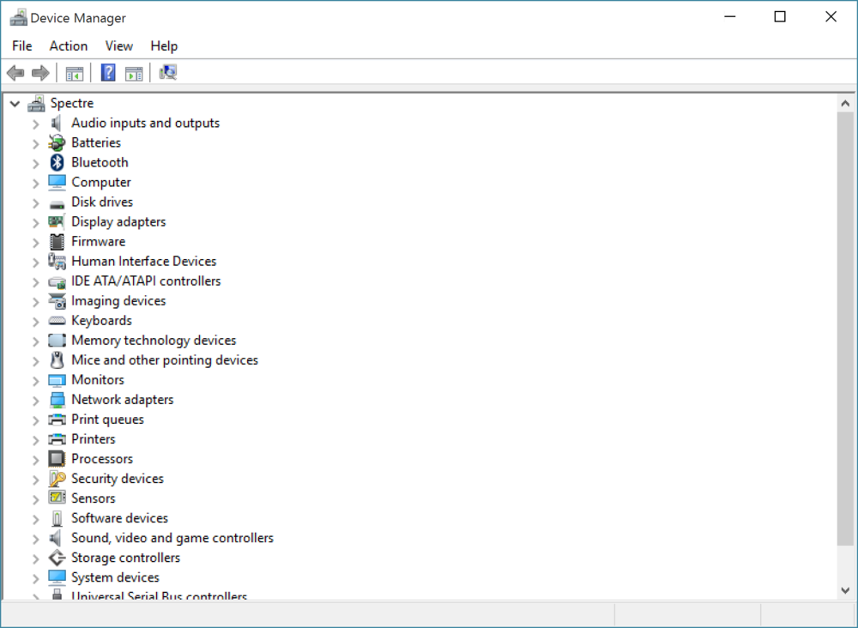The image size is (858, 628).
Task: Select the Software devices label
Action: [120, 517]
